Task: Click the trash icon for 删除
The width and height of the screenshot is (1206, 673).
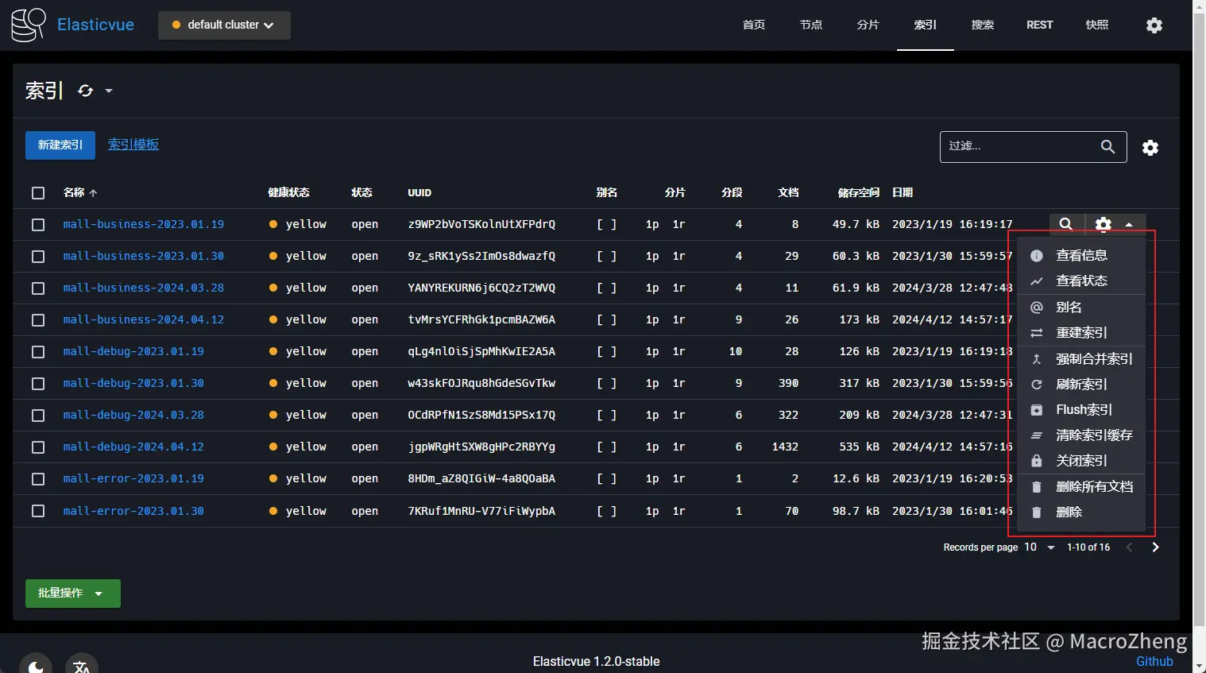Action: pos(1037,512)
